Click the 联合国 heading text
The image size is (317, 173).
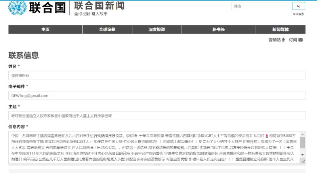[47, 8]
